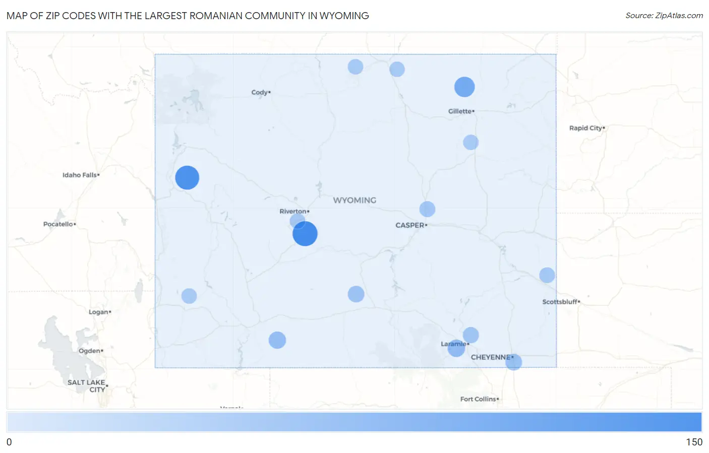The height and width of the screenshot is (453, 709).
Task: Select the bubble northeast of Cody at top
Action: [356, 67]
